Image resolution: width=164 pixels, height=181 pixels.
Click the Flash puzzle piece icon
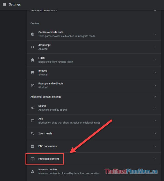33,60
